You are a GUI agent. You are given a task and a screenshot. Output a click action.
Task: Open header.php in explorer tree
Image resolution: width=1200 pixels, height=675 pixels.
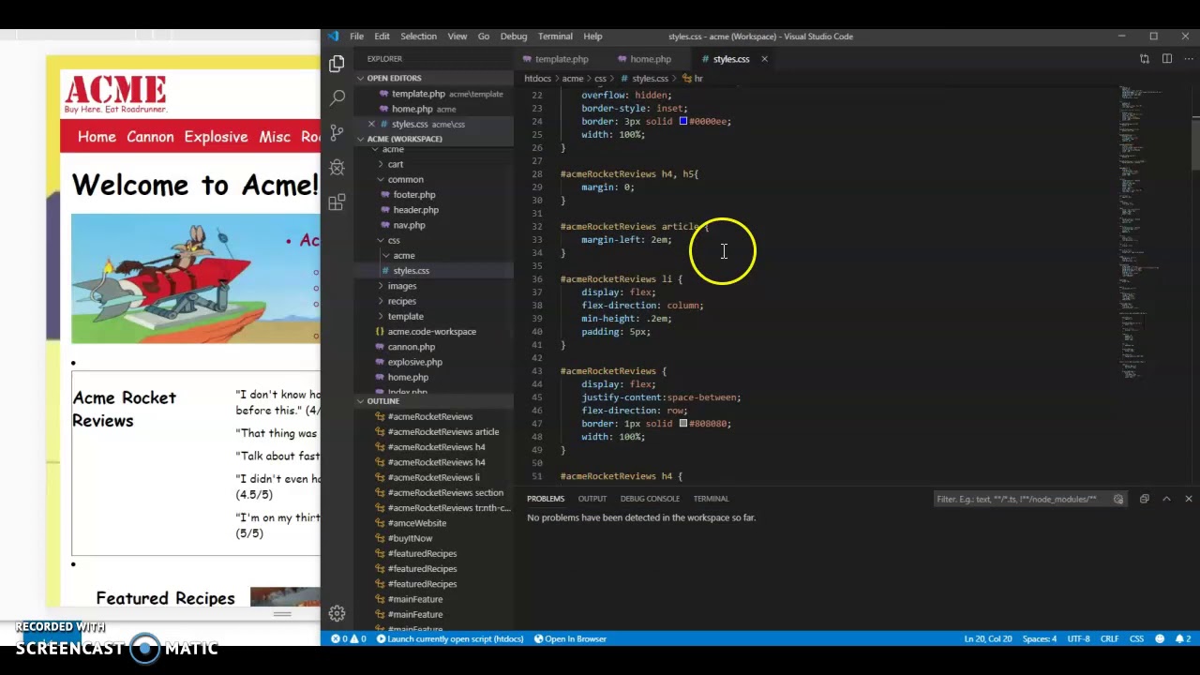coord(415,210)
